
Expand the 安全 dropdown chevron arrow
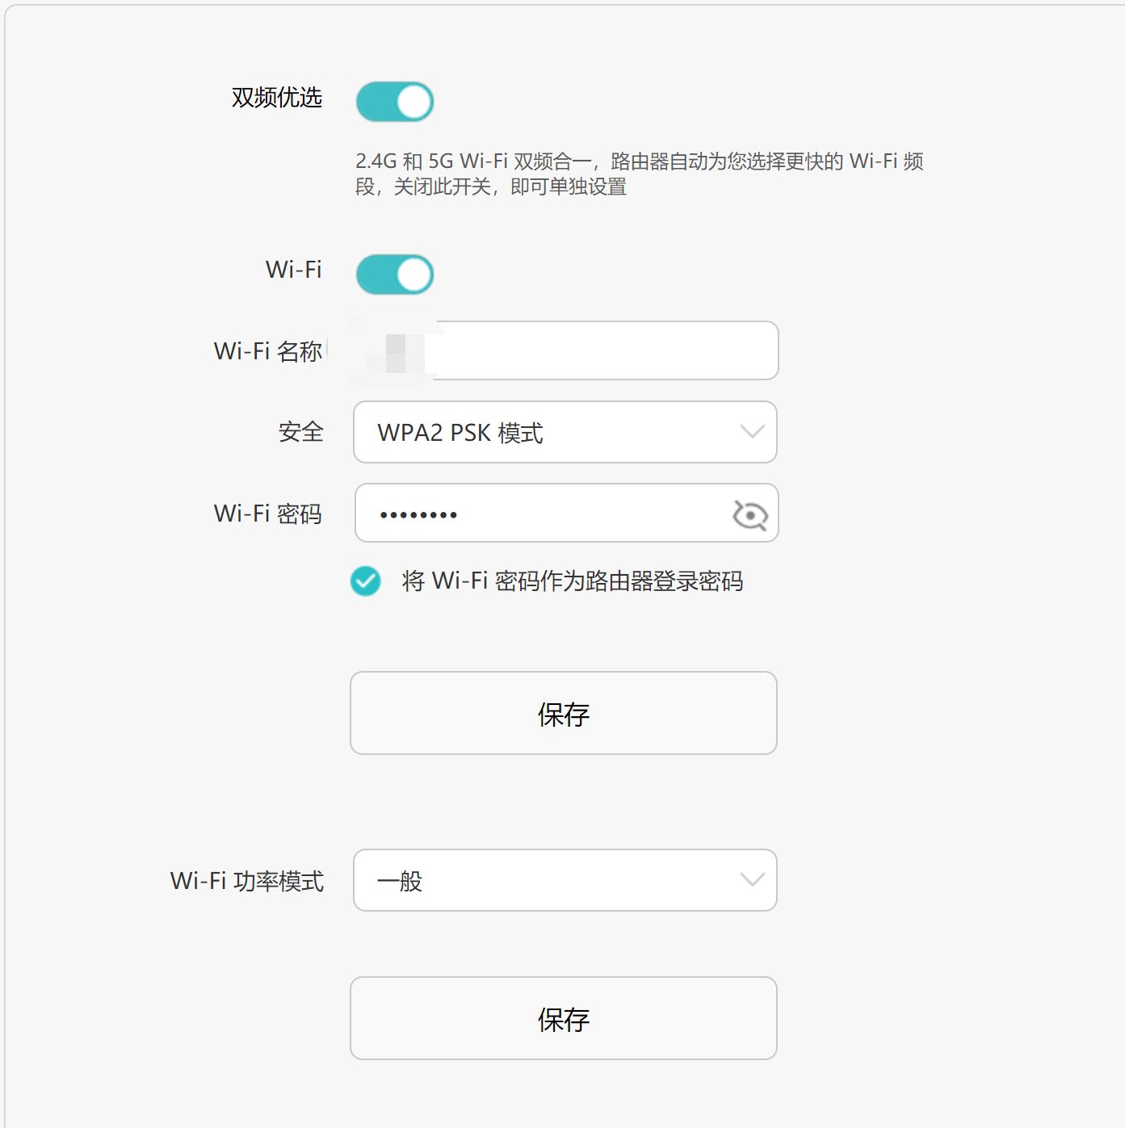(752, 432)
